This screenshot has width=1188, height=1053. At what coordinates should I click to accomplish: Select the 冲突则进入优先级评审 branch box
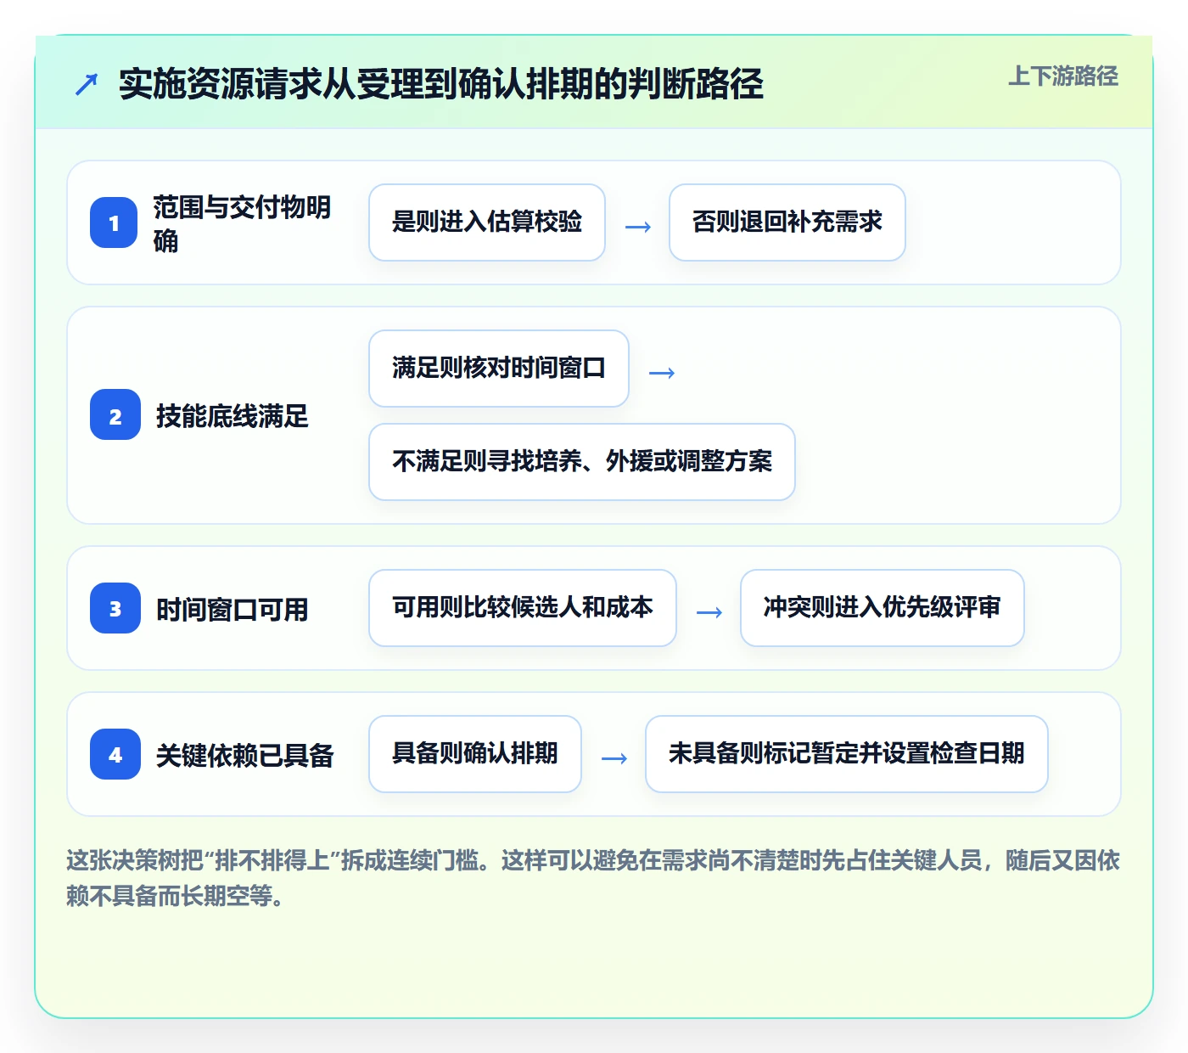(x=883, y=608)
